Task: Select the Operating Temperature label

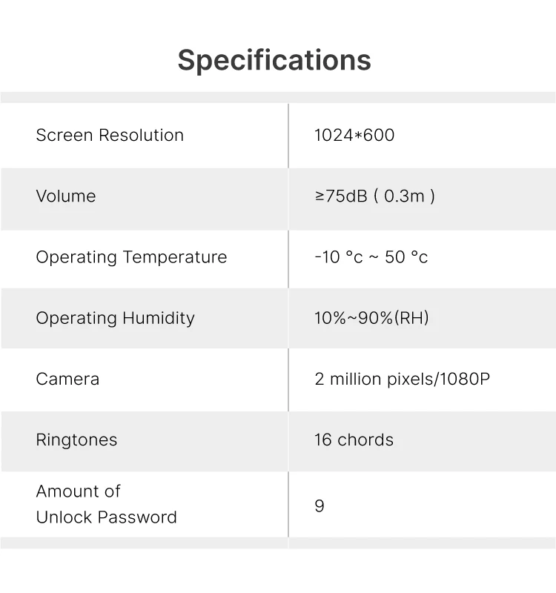Action: [131, 257]
